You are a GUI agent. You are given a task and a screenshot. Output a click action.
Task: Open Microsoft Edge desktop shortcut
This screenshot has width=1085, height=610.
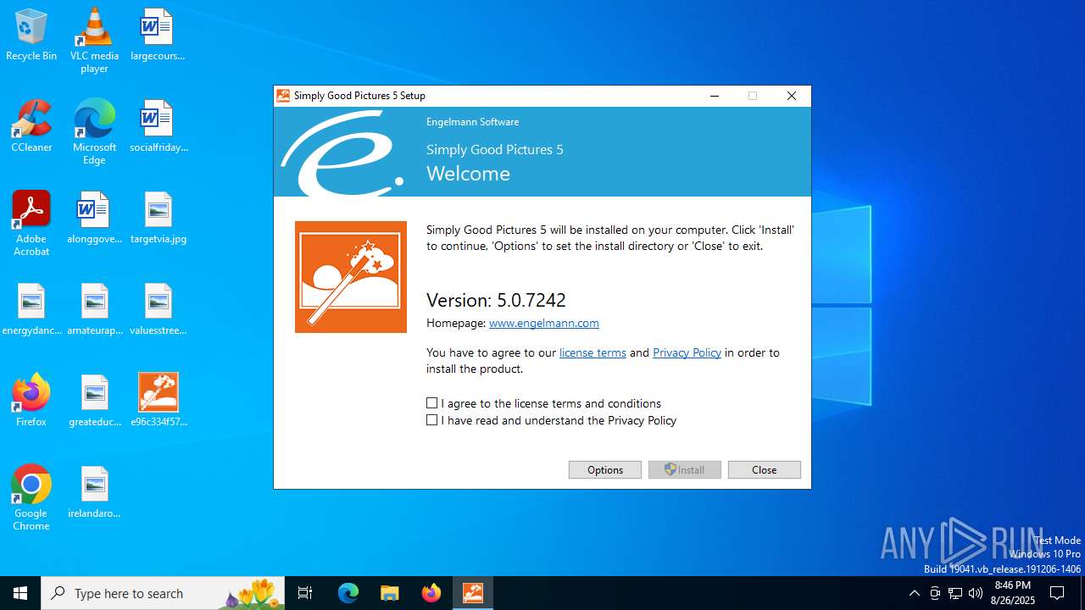click(94, 131)
